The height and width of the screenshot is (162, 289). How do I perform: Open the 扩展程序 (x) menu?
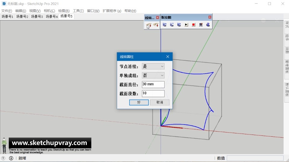(112, 11)
